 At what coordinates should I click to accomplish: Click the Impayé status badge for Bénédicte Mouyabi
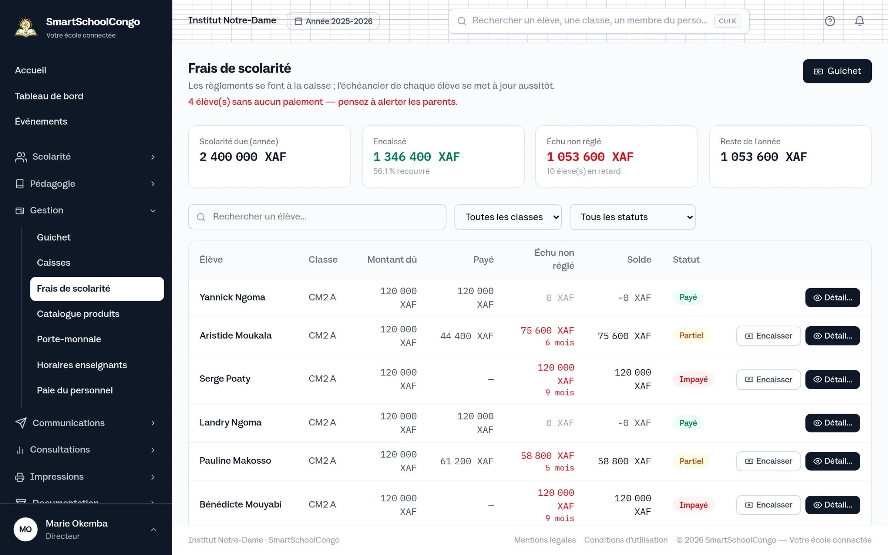(x=693, y=505)
